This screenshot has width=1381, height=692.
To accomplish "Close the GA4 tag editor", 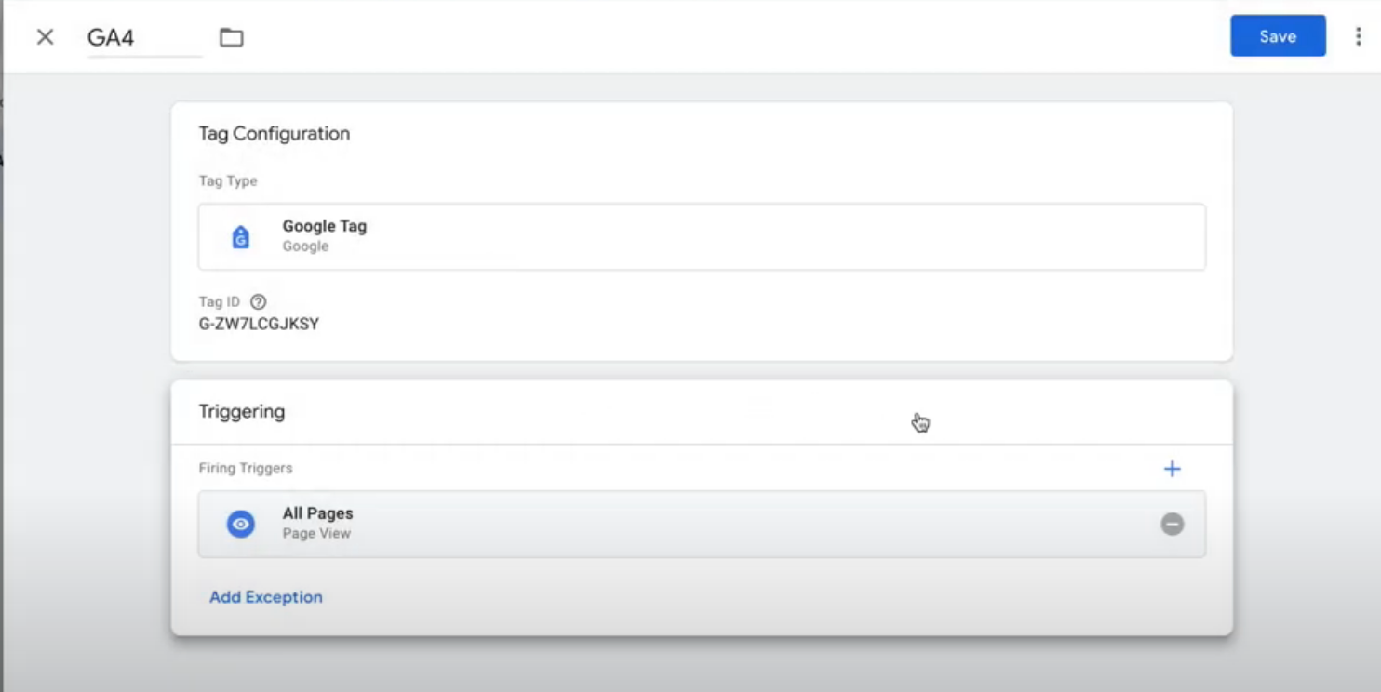I will (x=45, y=37).
